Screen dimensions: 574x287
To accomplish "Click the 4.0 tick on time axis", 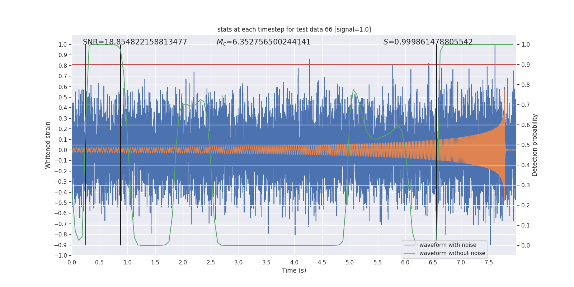I will pos(294,263).
